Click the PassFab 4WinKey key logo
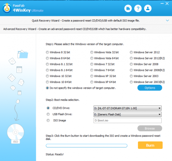 pos(7,8)
